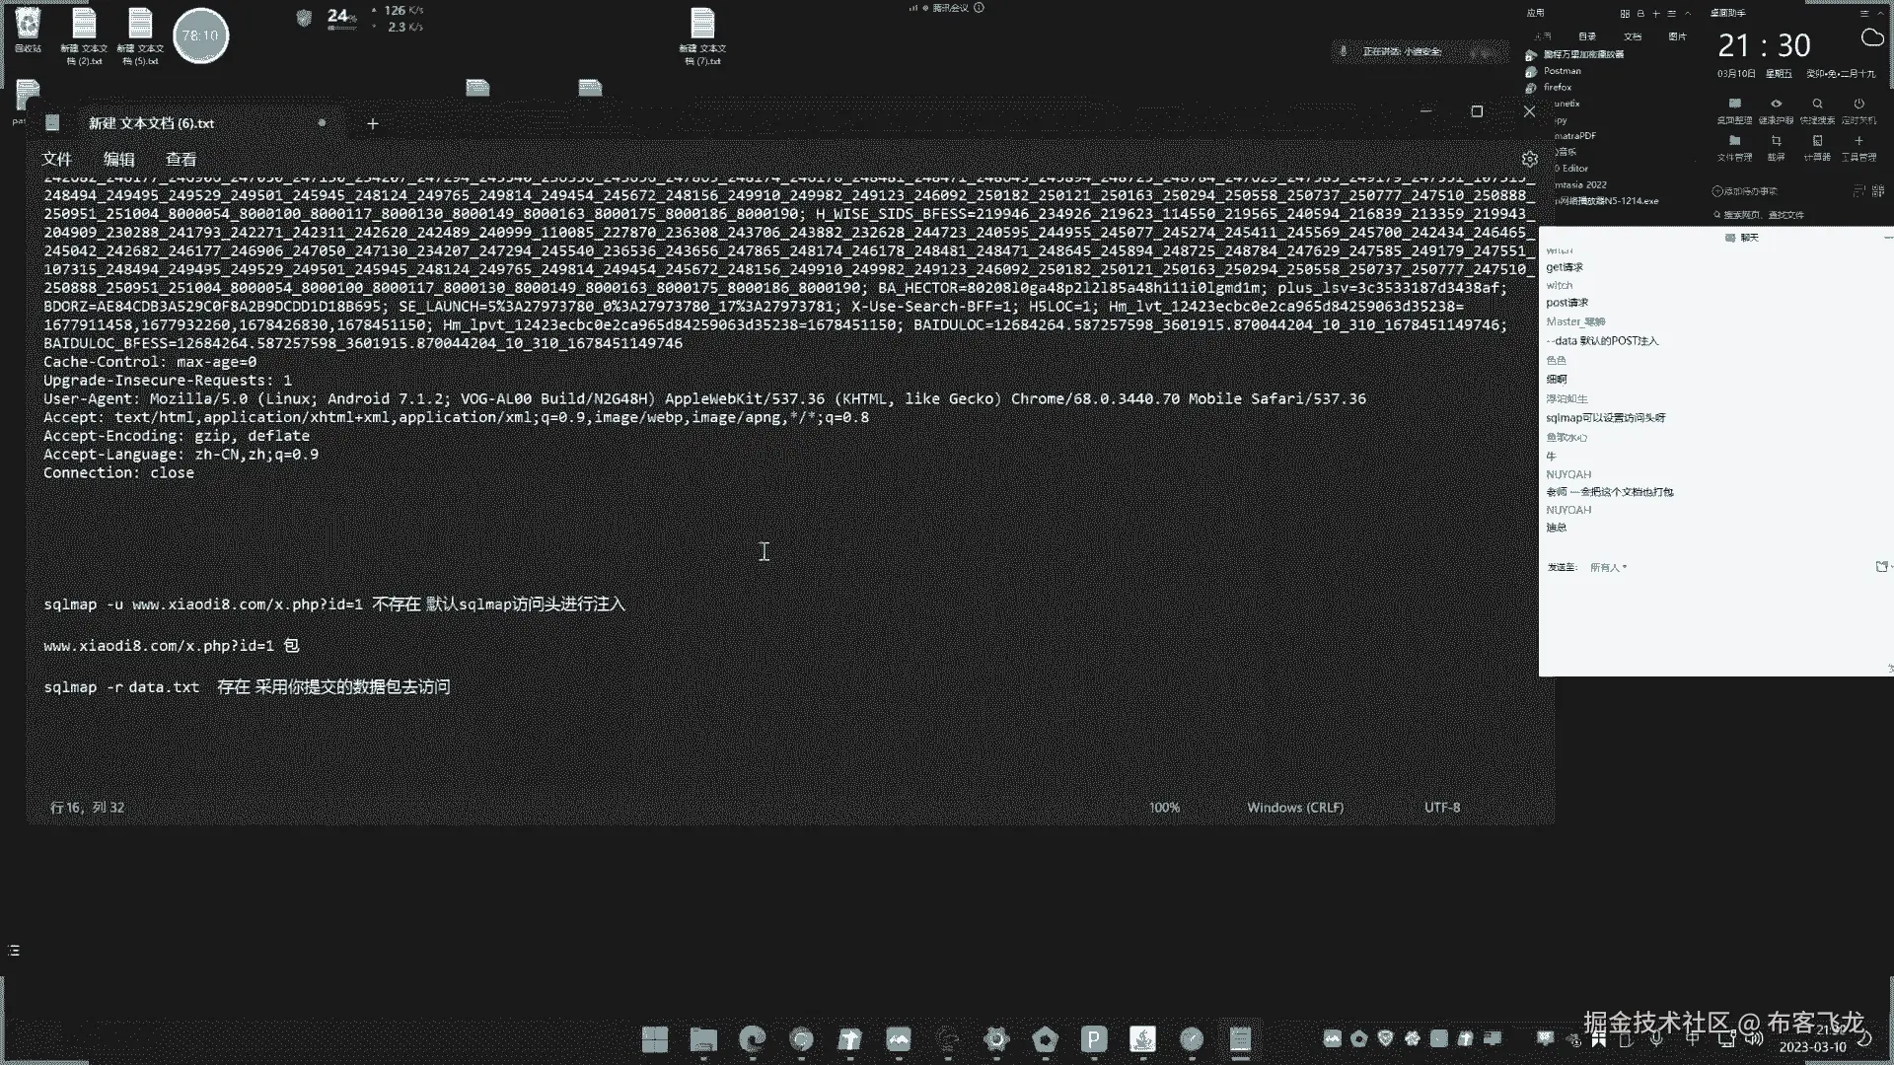Click Microsoft Edge icon in taskbar
This screenshot has width=1894, height=1065.
tap(753, 1038)
